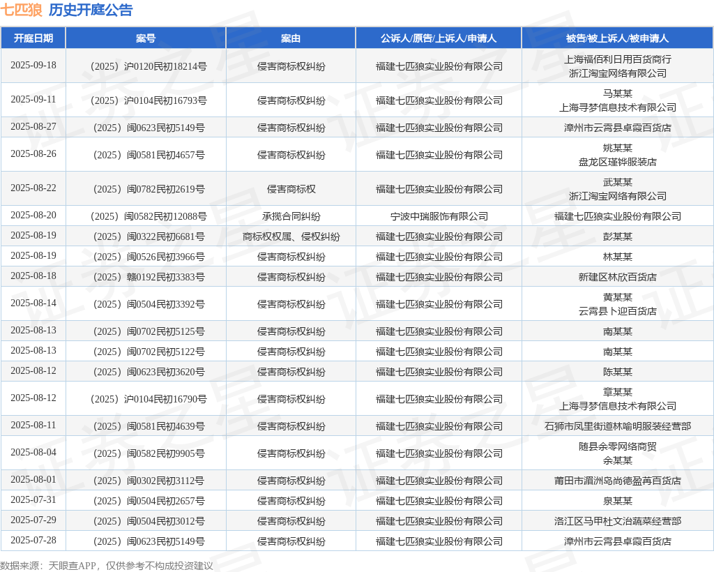This screenshot has height=572, width=714.
Task: Select case number 沪0104民初16790号
Action: [149, 400]
